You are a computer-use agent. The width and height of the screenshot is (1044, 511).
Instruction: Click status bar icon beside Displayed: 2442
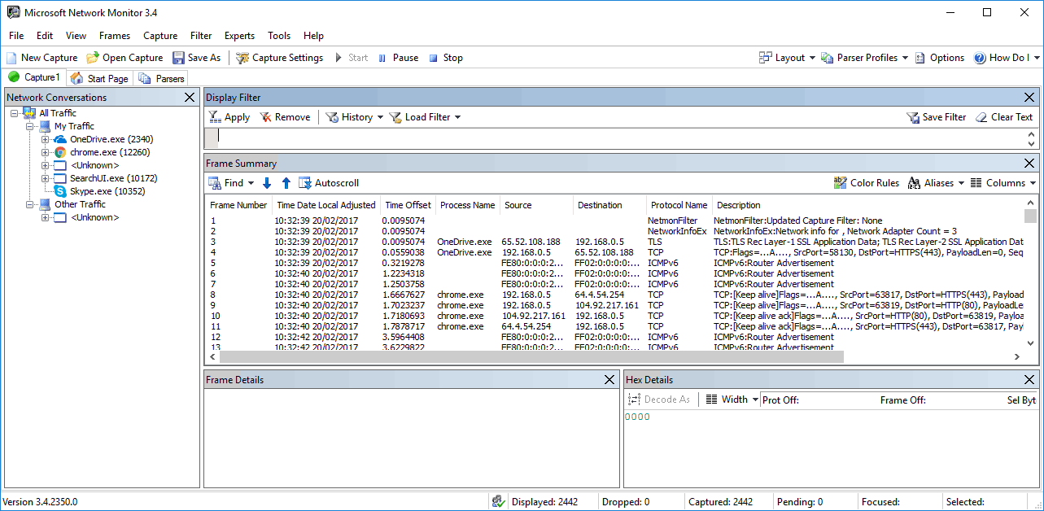click(498, 502)
